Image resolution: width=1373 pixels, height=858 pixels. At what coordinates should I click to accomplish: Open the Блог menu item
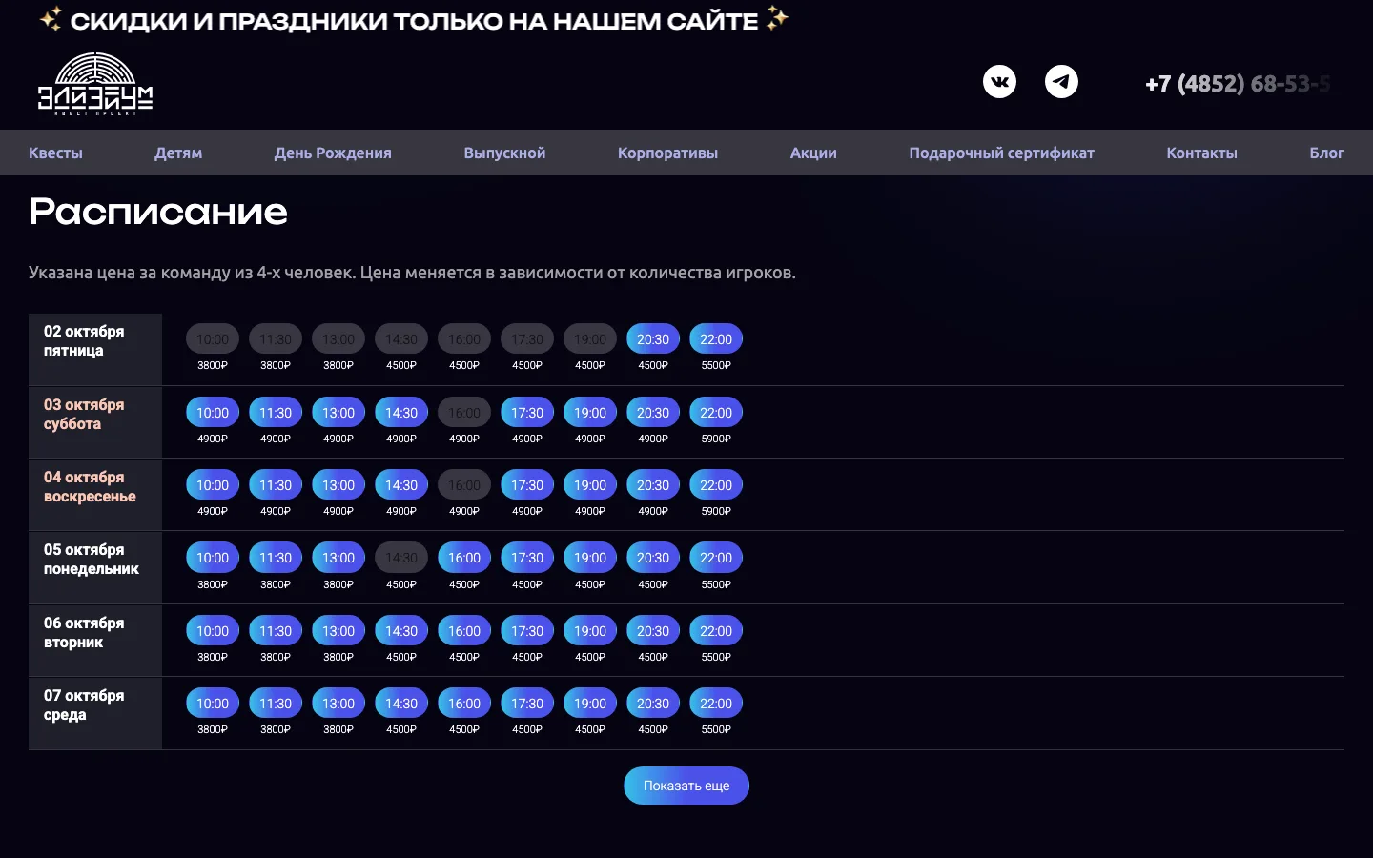[x=1326, y=153]
